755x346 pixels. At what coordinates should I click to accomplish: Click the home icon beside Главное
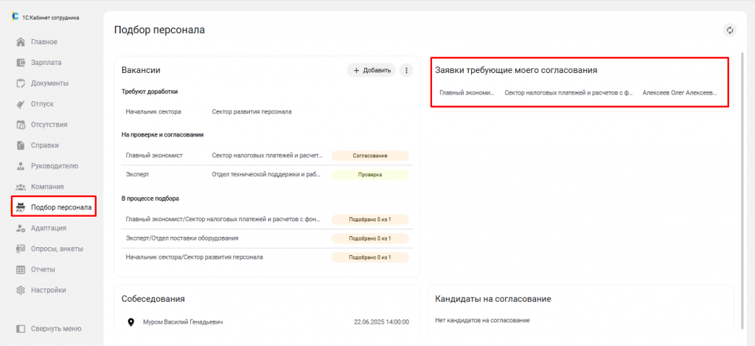coord(21,42)
